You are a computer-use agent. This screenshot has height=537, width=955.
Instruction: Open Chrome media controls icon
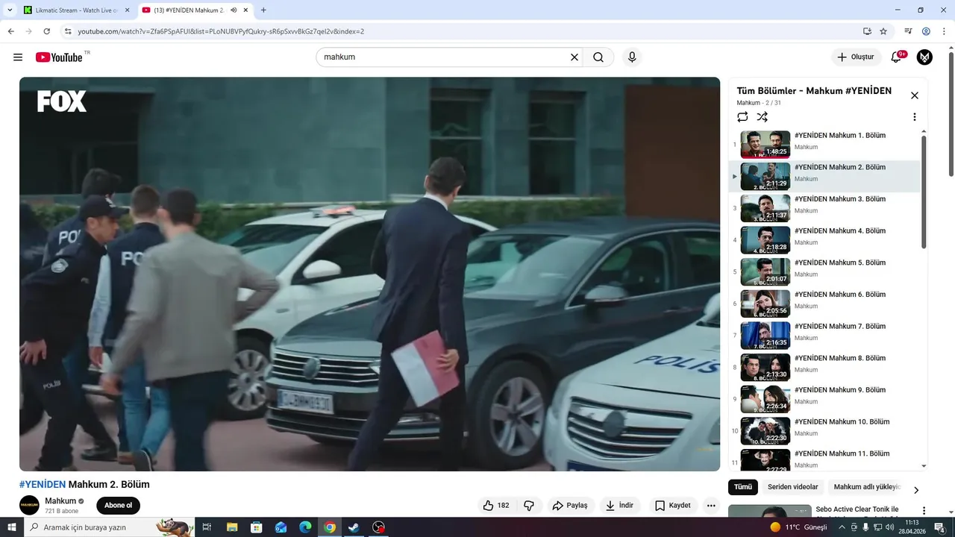click(908, 31)
